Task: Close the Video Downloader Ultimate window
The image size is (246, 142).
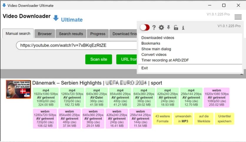Action: coord(238,5)
